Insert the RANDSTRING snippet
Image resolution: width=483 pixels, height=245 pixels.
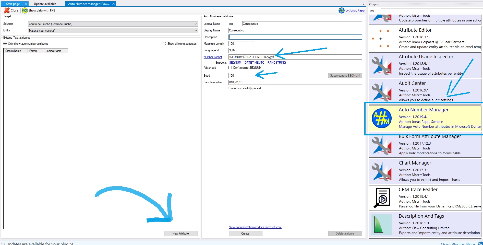pyautogui.click(x=277, y=63)
